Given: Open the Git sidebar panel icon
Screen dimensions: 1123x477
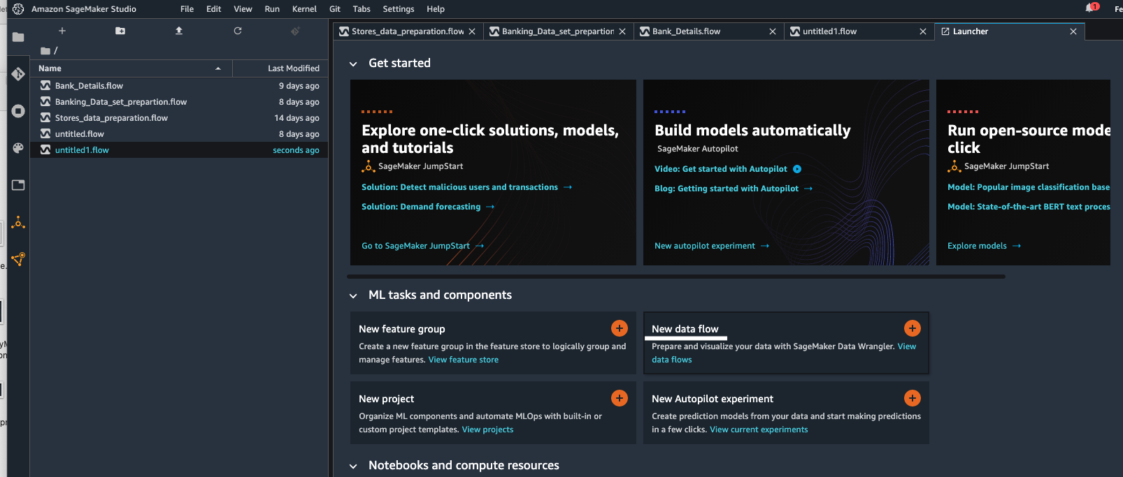Looking at the screenshot, I should 18,74.
